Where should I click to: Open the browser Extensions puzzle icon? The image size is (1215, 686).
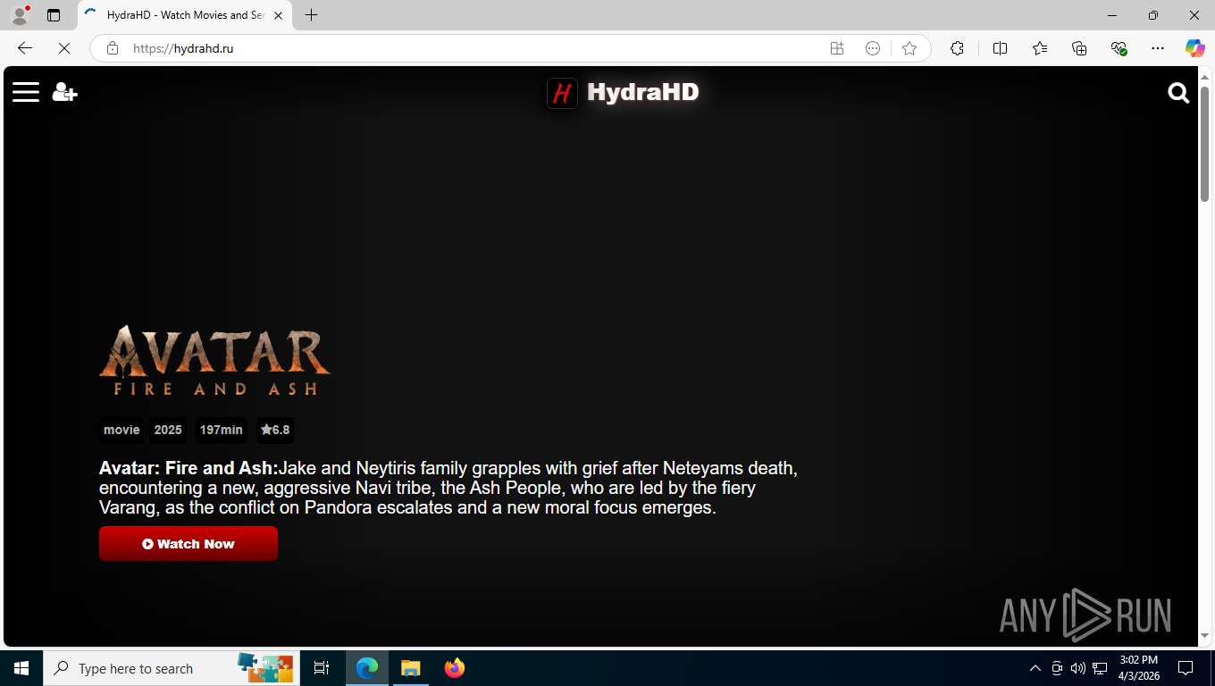click(x=957, y=48)
